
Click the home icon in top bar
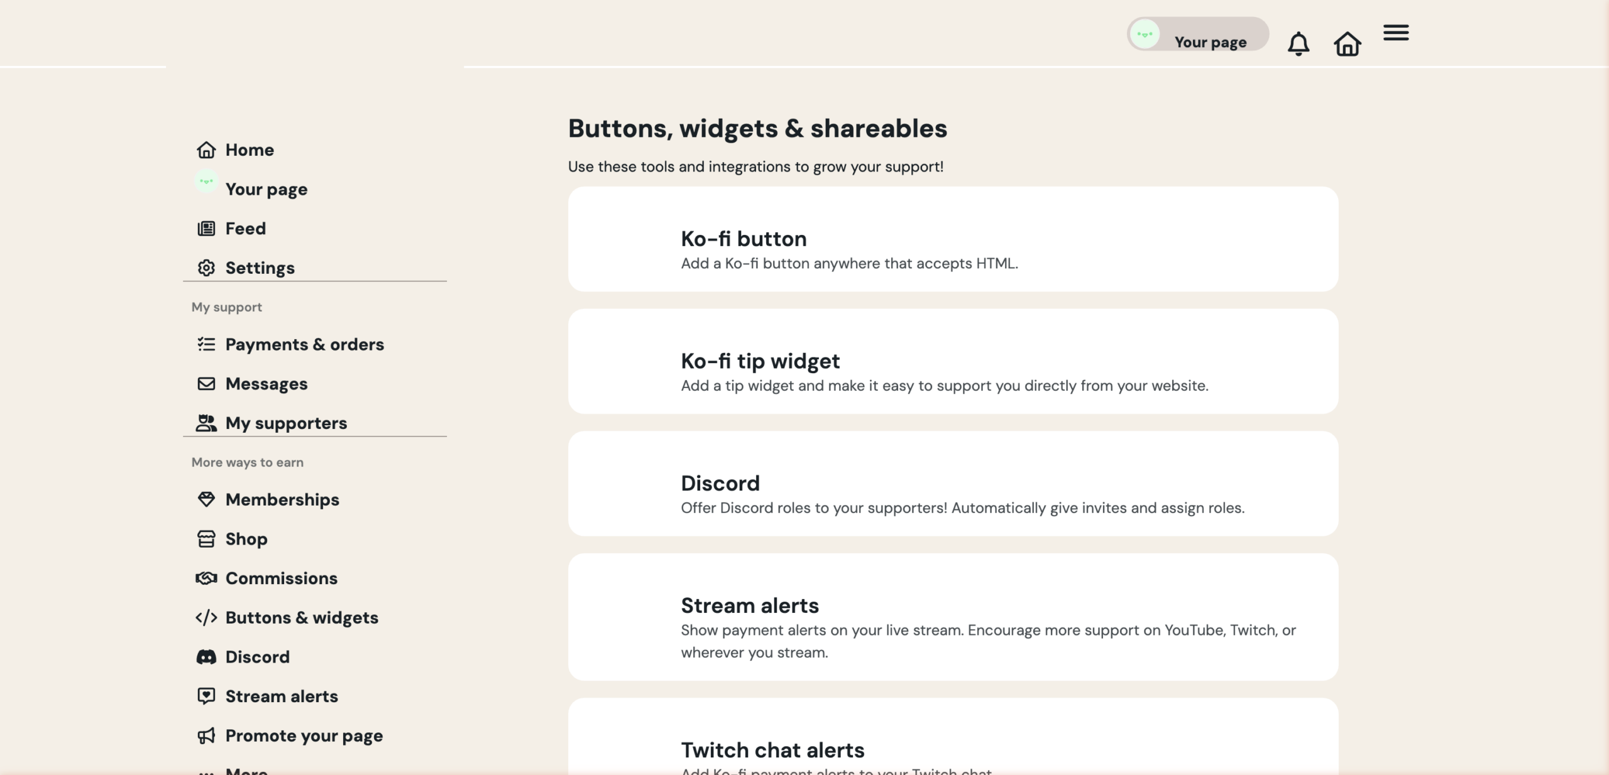tap(1347, 44)
